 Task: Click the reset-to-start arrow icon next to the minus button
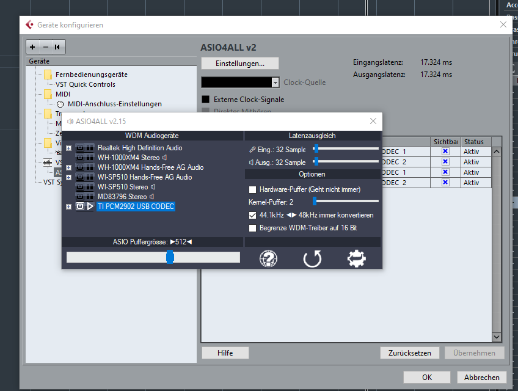tap(57, 47)
